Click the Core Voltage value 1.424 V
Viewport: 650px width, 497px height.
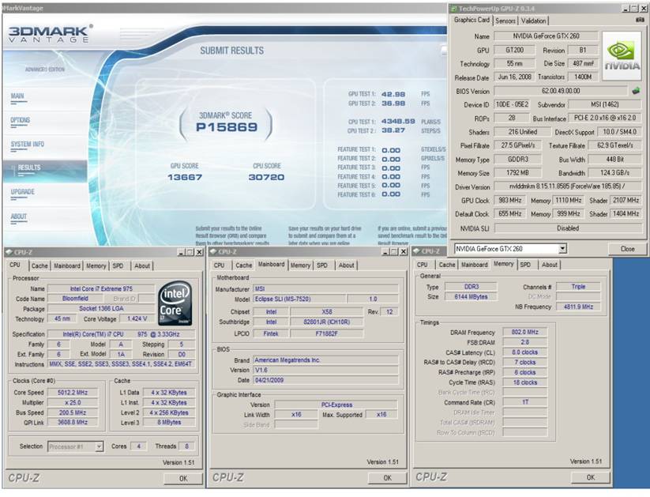click(137, 318)
